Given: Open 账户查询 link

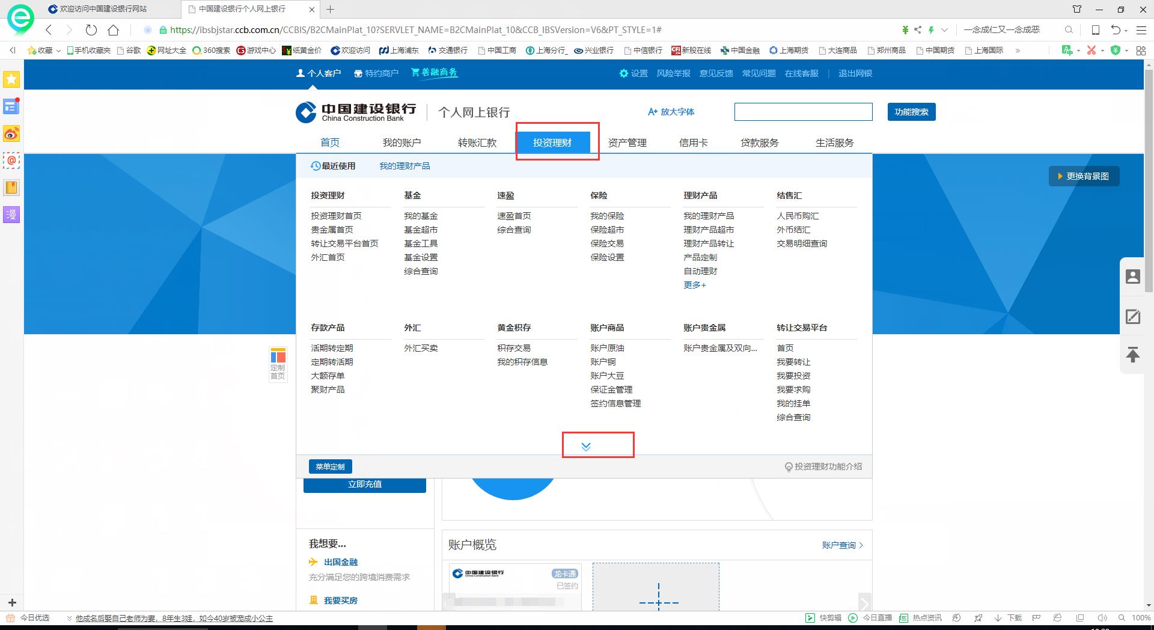Looking at the screenshot, I should coord(843,545).
